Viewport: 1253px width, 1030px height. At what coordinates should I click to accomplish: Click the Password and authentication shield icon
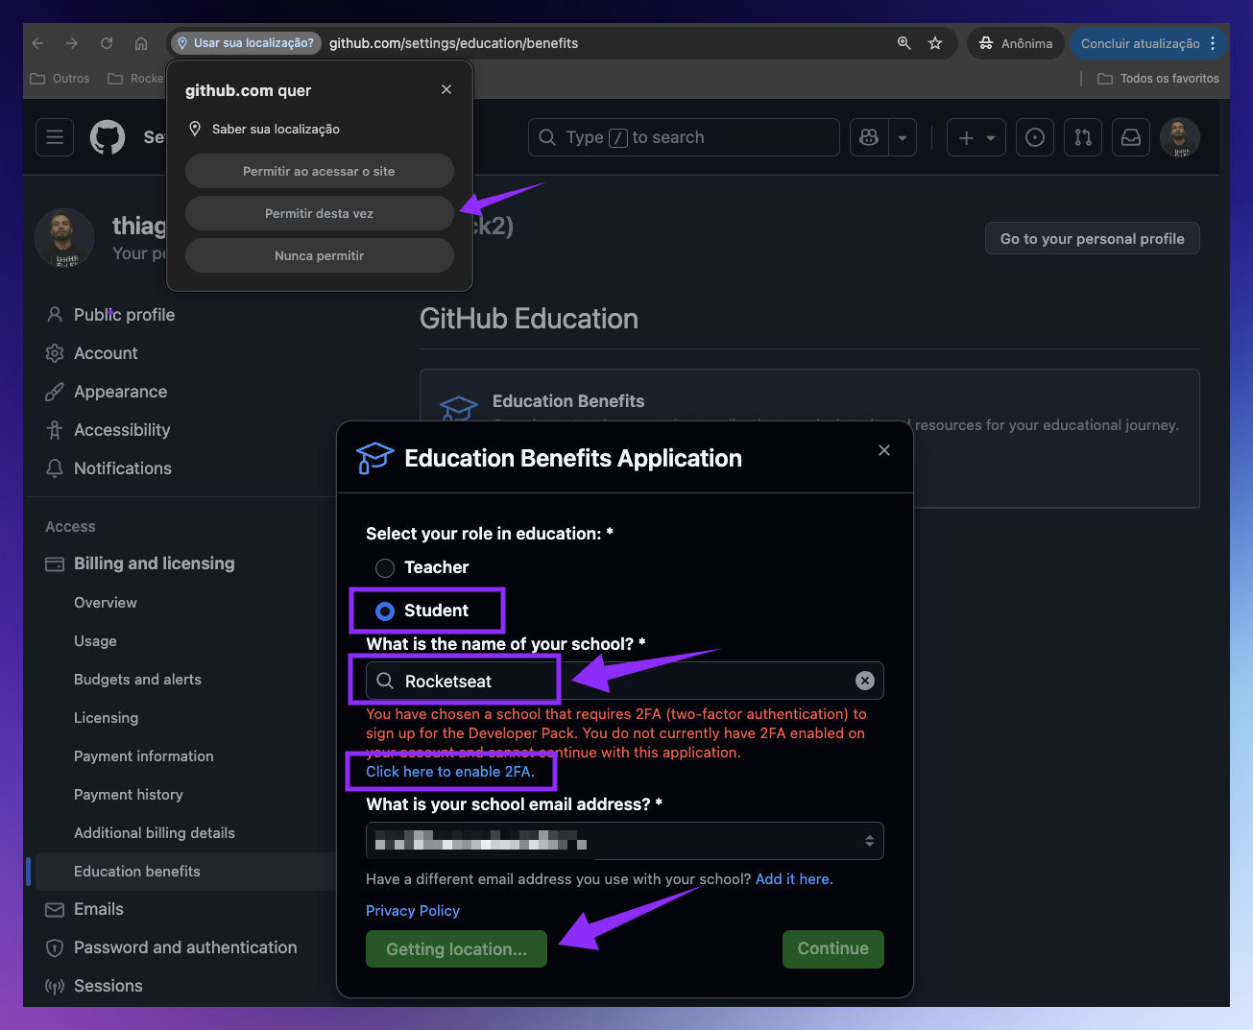55,947
